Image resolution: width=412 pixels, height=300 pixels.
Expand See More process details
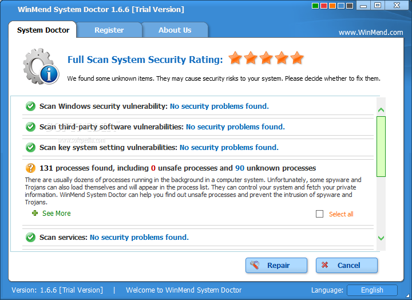coord(57,213)
